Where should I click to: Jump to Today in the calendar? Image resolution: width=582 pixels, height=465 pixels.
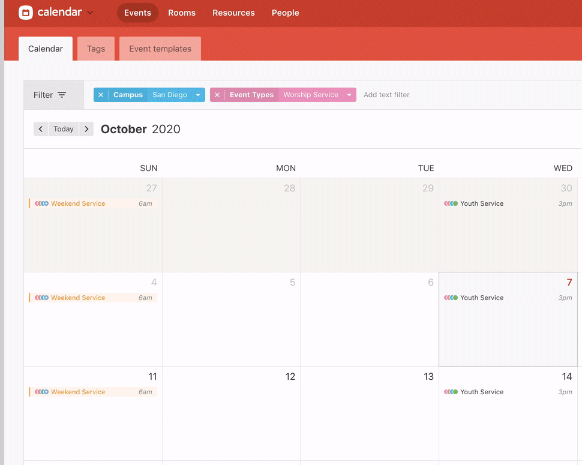click(64, 129)
